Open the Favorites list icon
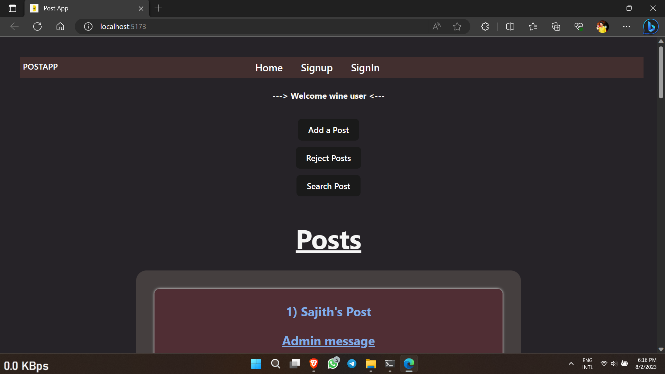665x374 pixels. pos(533,26)
